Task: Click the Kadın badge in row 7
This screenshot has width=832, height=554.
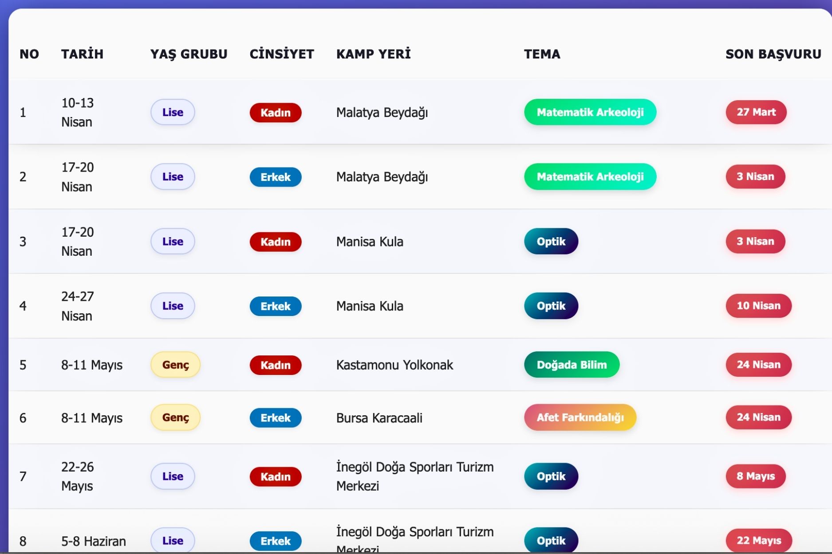Action: [x=275, y=476]
